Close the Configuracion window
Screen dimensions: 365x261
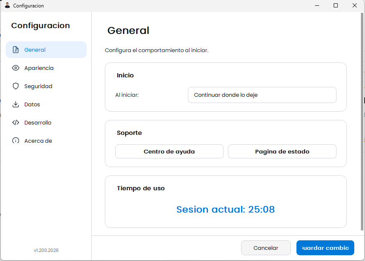(355, 5)
